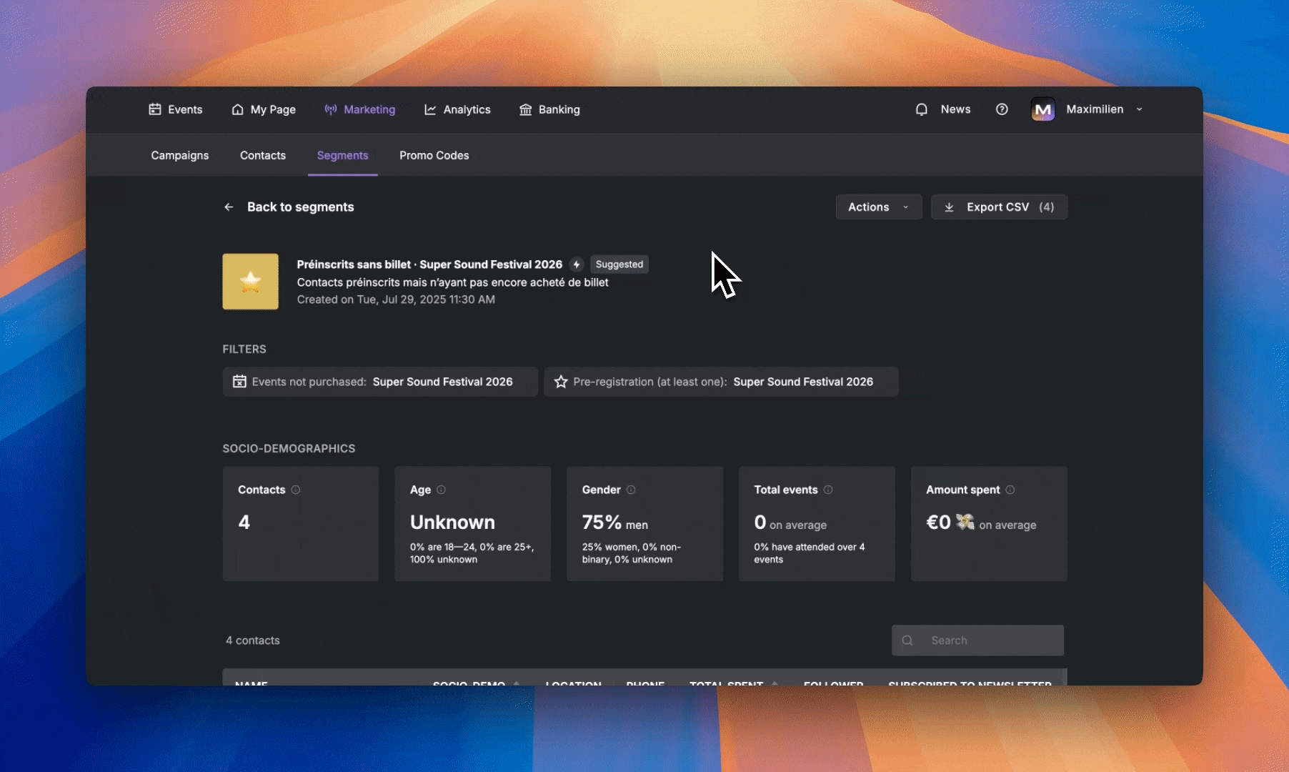Image resolution: width=1289 pixels, height=772 pixels.
Task: Click the Marketing broadcast icon
Action: (x=331, y=109)
